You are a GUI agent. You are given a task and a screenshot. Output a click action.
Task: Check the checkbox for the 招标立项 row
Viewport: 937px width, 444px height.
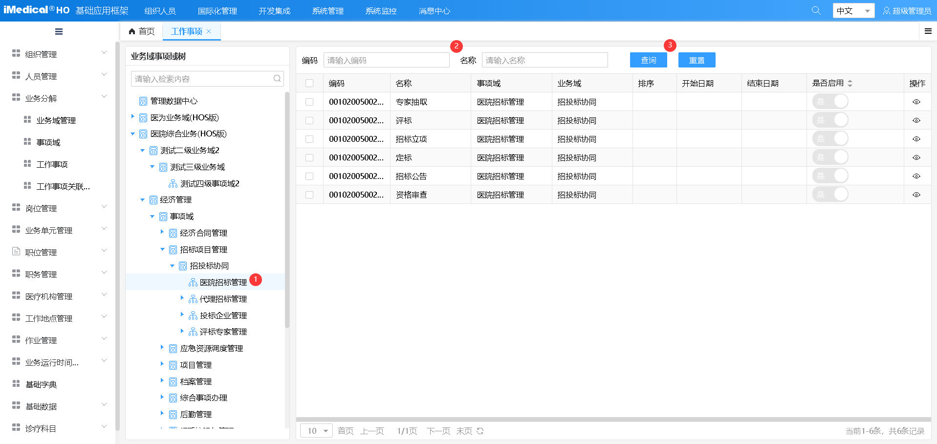tap(309, 138)
